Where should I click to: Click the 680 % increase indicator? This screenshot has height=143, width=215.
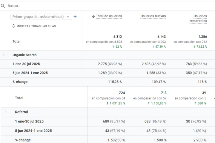coord(200,103)
